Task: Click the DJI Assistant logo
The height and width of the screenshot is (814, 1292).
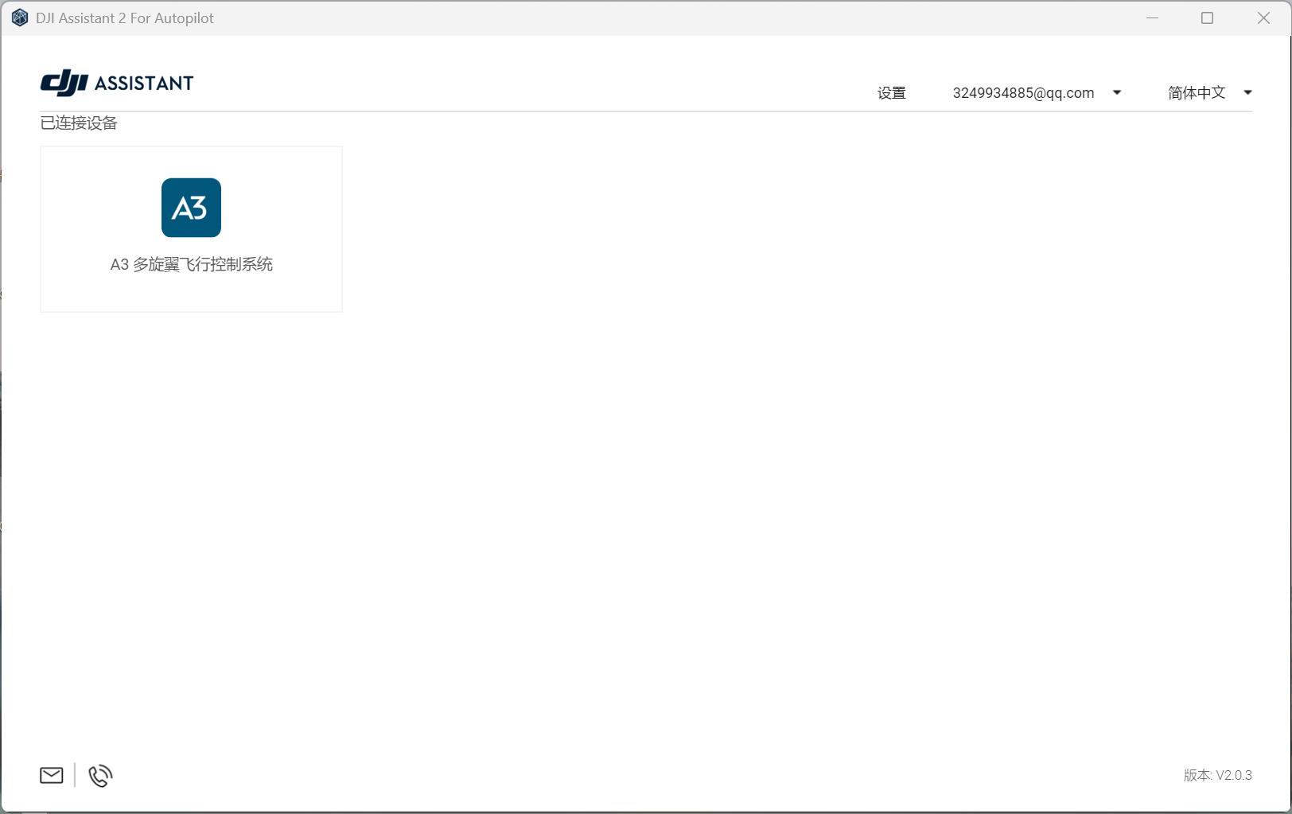Action: point(117,83)
